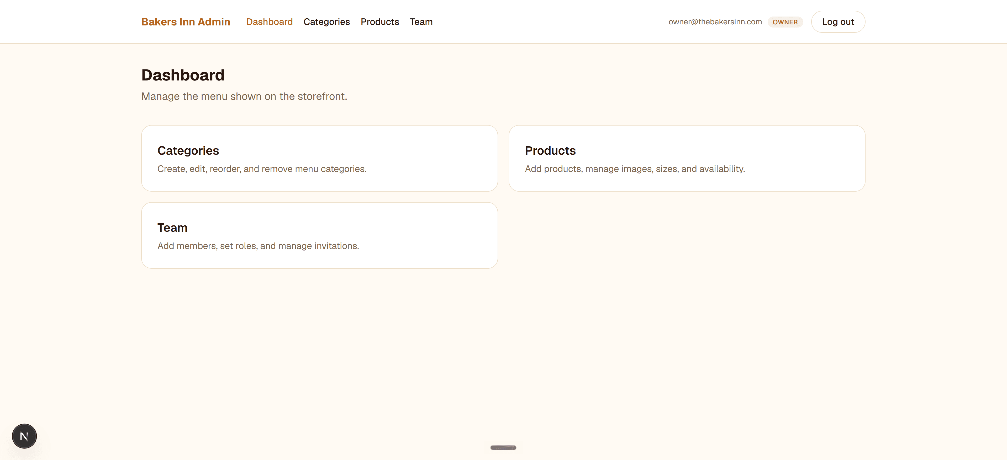Click 'Create, edit, reorder, and remove menu categories.'
The image size is (1007, 460).
point(262,169)
